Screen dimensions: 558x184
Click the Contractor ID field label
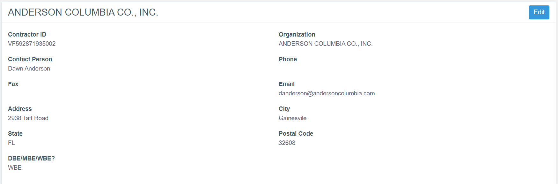click(27, 35)
